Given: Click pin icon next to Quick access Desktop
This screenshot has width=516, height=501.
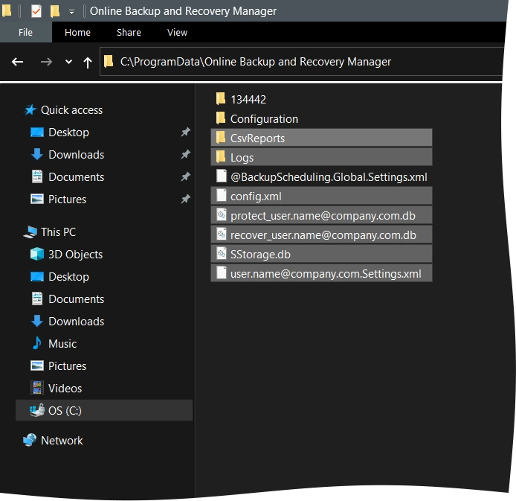Looking at the screenshot, I should tap(186, 132).
